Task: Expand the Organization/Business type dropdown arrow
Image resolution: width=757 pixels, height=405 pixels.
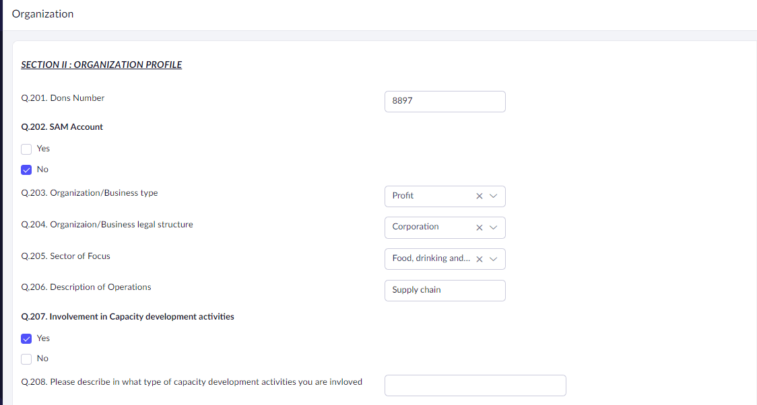Action: [494, 196]
